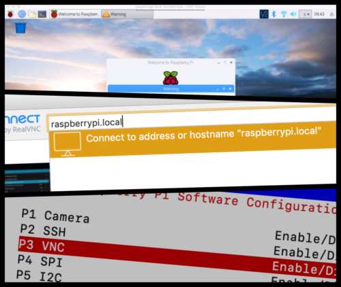The height and width of the screenshot is (287, 341).
Task: Select P5 I2C in raspi-config
Action: pos(39,276)
